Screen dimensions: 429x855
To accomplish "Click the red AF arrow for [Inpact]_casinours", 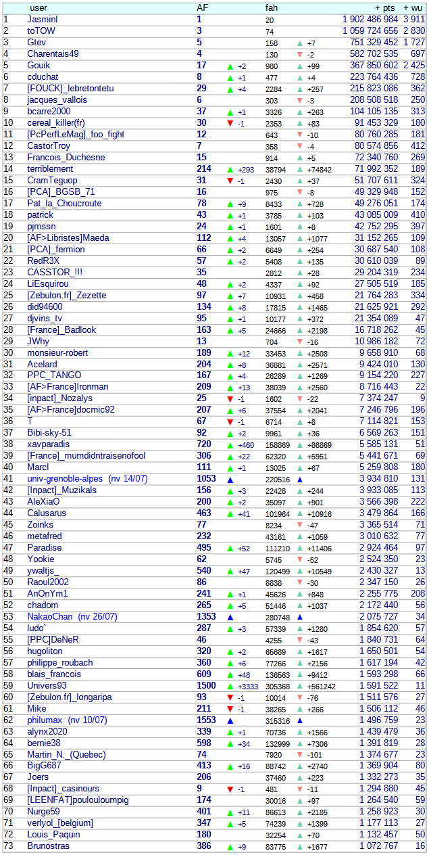I will (x=230, y=790).
